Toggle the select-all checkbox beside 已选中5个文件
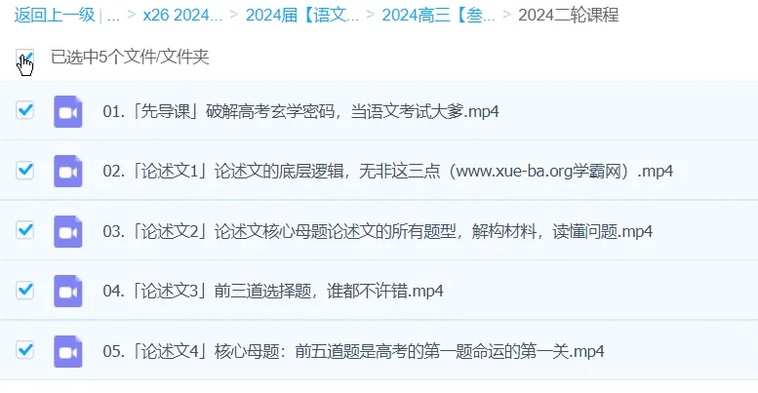Screen dimensions: 758x393 25,58
